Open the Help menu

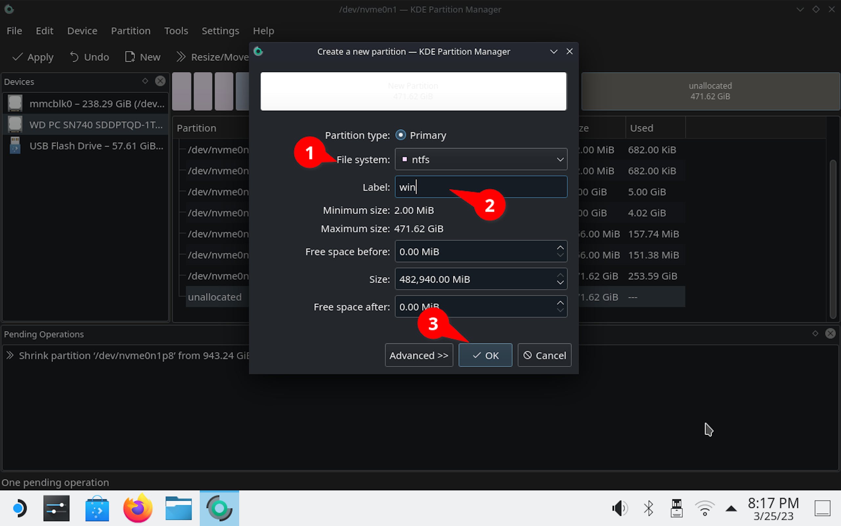click(263, 31)
